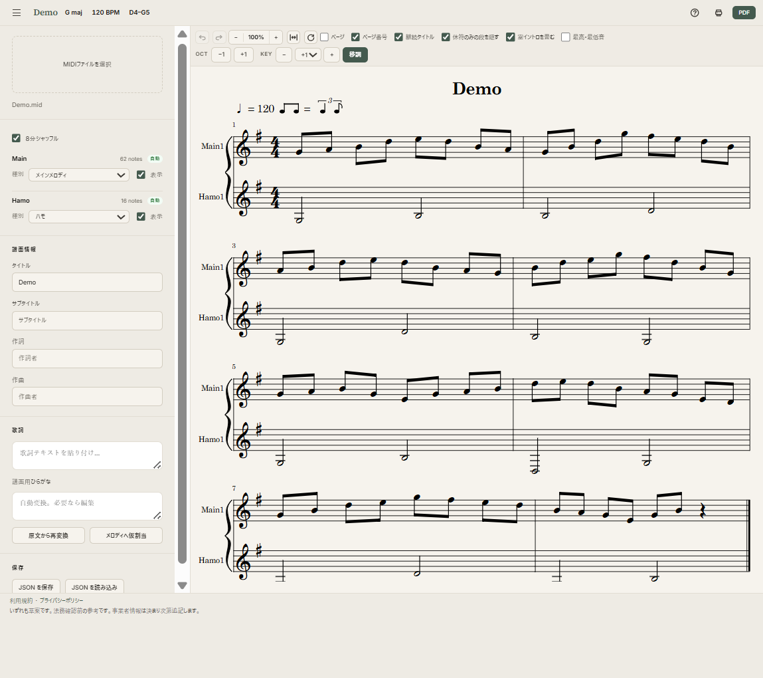Click the print icon

click(x=719, y=13)
